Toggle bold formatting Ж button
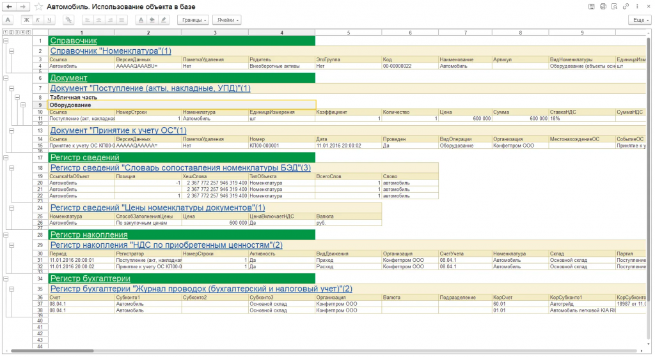The width and height of the screenshot is (655, 357). (26, 20)
